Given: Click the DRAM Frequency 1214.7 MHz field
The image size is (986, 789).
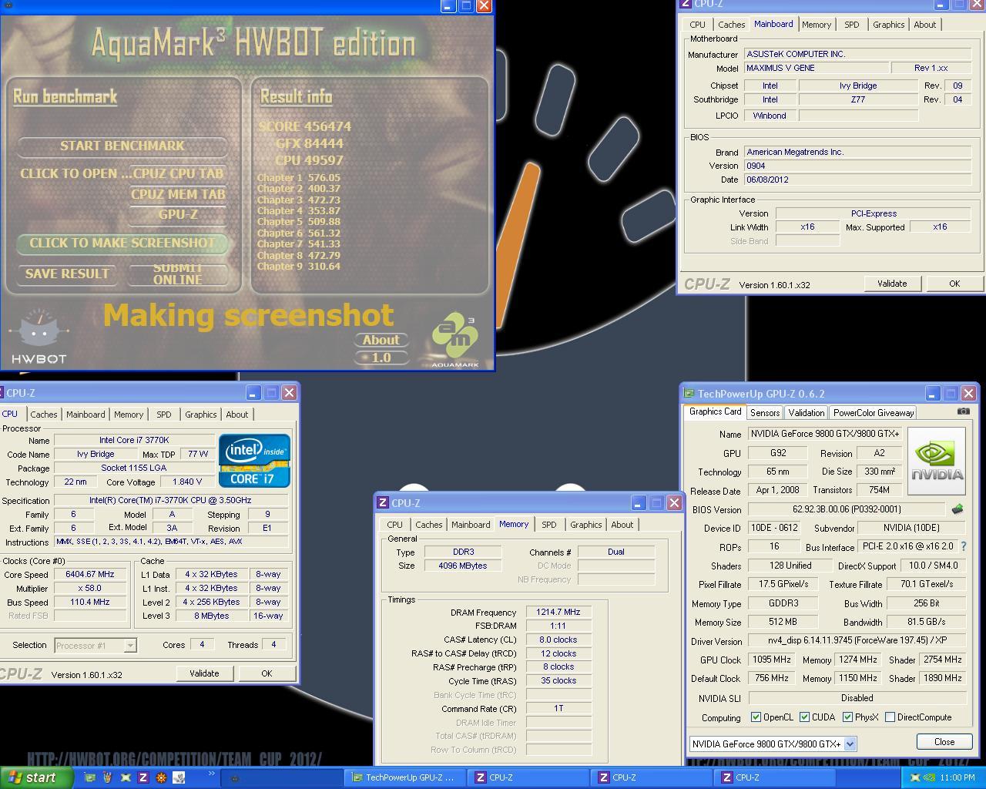Looking at the screenshot, I should pos(559,612).
